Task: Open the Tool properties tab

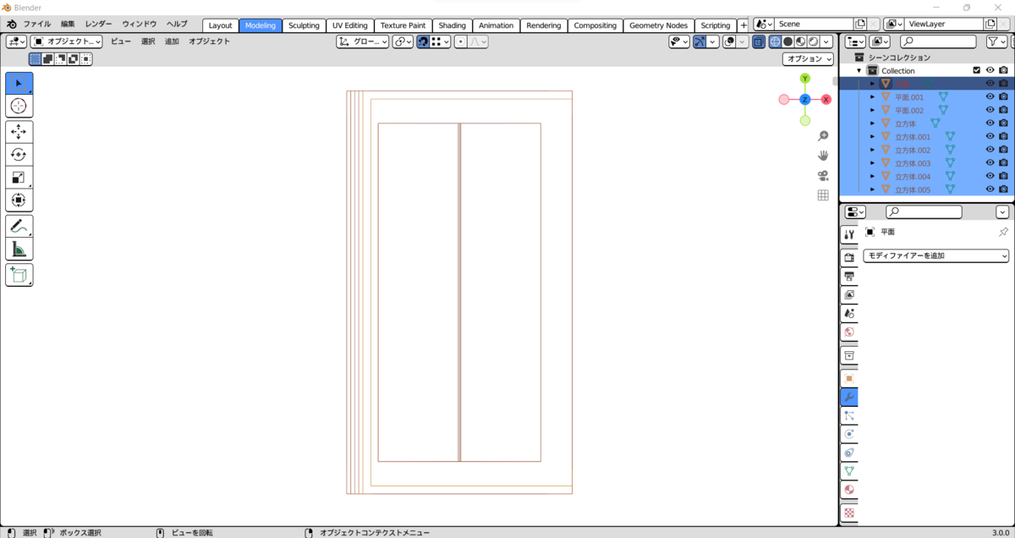Action: tap(849, 234)
